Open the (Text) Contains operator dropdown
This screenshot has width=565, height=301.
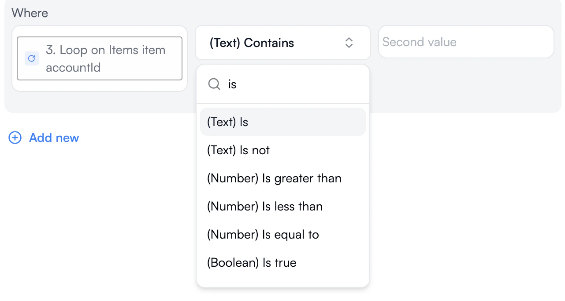coord(282,43)
